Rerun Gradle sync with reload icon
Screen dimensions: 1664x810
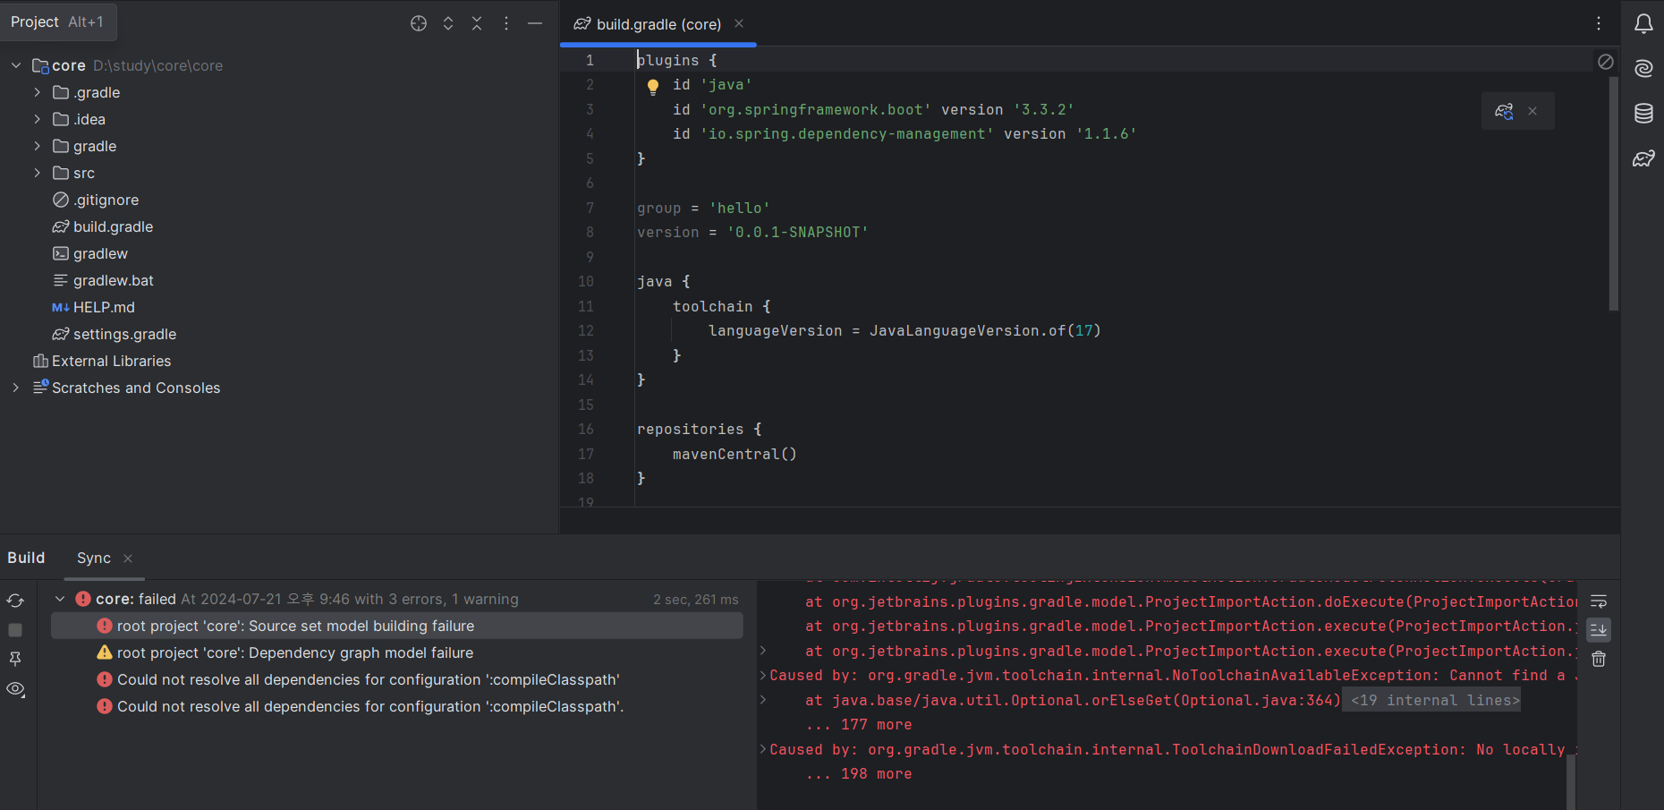point(15,601)
